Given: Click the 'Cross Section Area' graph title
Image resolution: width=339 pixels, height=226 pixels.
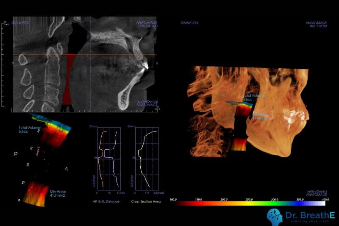Looking at the screenshot, I should [147, 201].
